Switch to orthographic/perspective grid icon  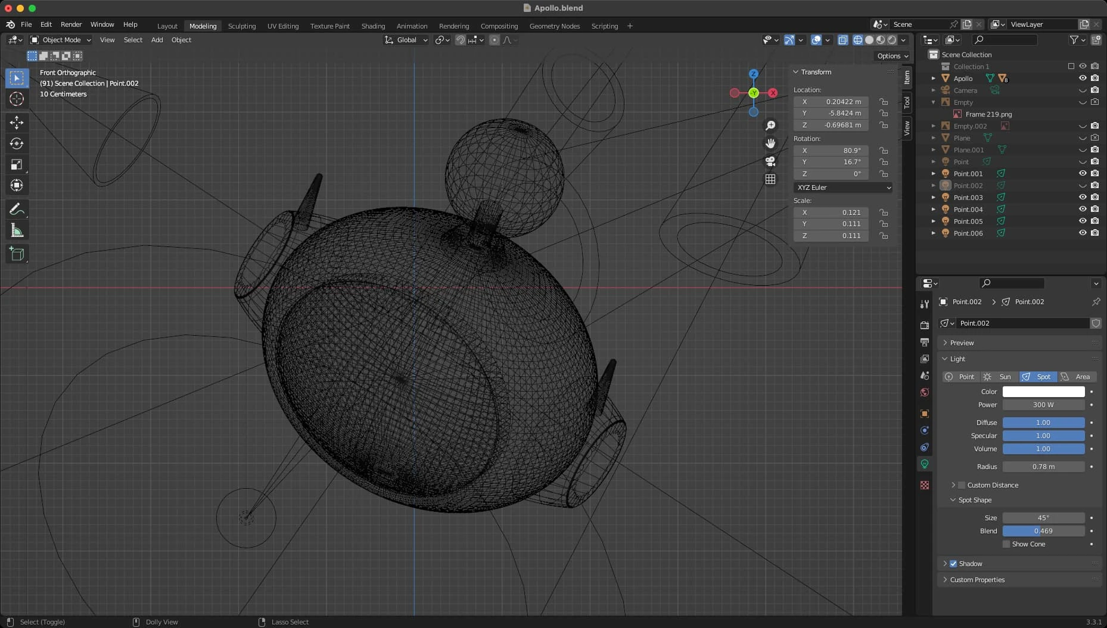click(770, 179)
